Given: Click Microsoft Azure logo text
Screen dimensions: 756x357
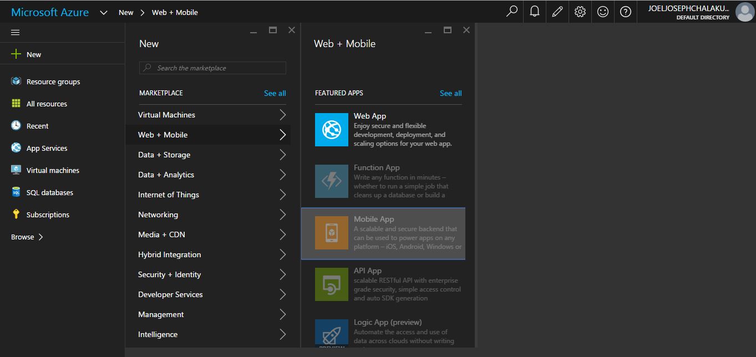Looking at the screenshot, I should point(50,12).
